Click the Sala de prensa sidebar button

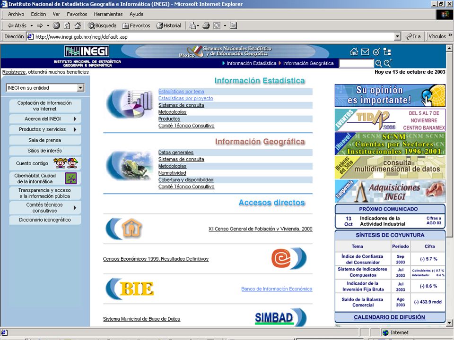point(45,140)
